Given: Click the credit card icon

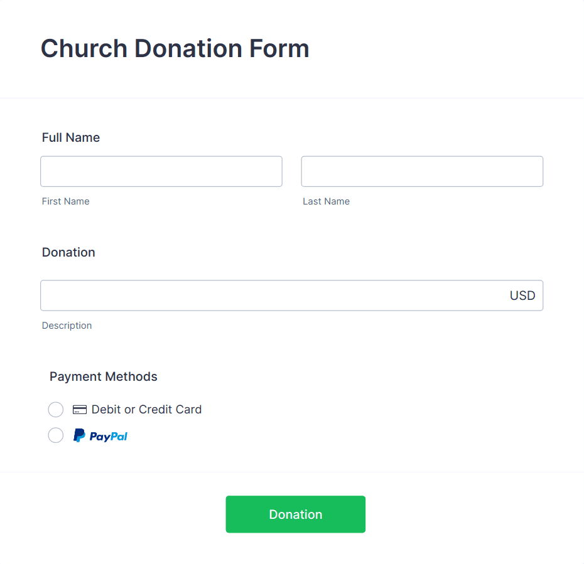Looking at the screenshot, I should tap(79, 410).
